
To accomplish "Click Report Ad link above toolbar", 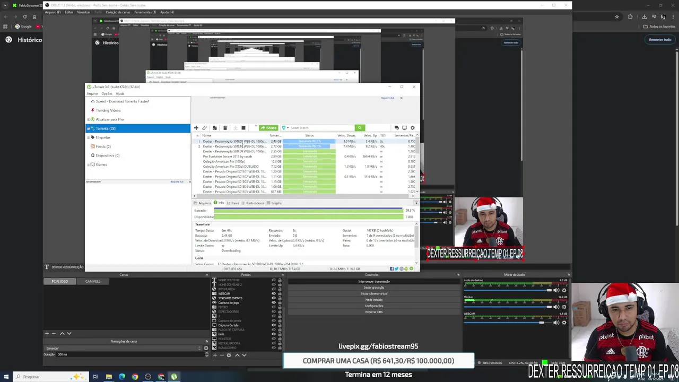I will [x=387, y=98].
